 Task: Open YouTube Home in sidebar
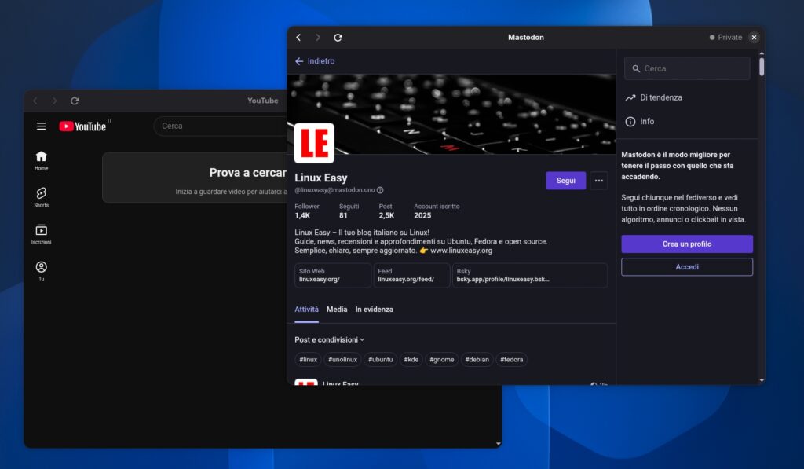[x=42, y=160]
